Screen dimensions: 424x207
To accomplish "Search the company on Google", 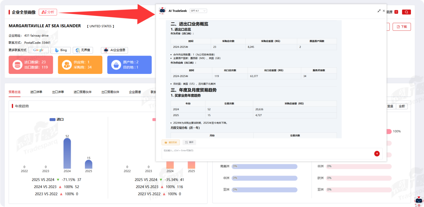I will click(x=38, y=50).
